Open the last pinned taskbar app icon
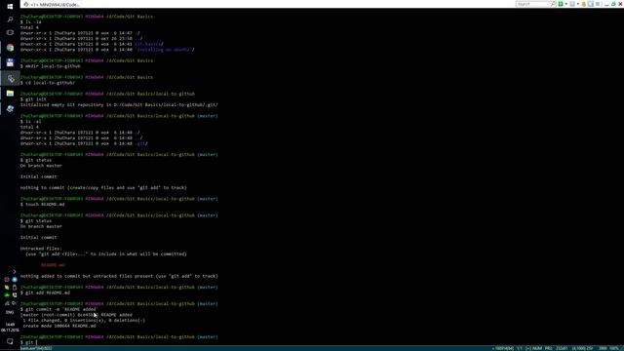Image resolution: width=624 pixels, height=351 pixels. coord(10,108)
